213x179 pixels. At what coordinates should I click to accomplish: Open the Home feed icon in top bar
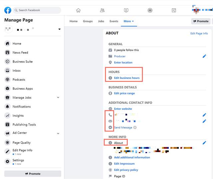78,10
